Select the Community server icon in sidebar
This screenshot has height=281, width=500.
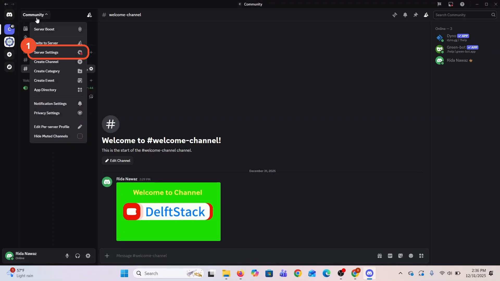9,29
